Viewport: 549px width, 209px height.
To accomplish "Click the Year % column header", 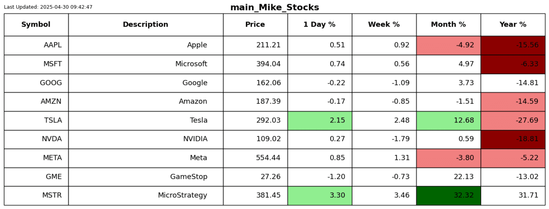I will [512, 25].
